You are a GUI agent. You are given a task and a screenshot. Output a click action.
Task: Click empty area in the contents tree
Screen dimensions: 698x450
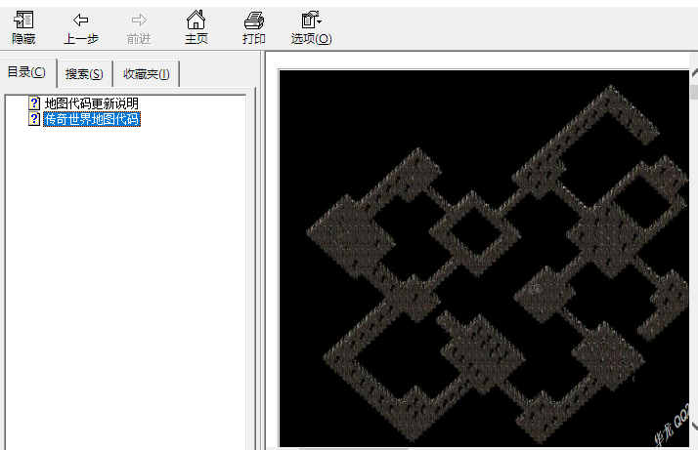(127, 293)
